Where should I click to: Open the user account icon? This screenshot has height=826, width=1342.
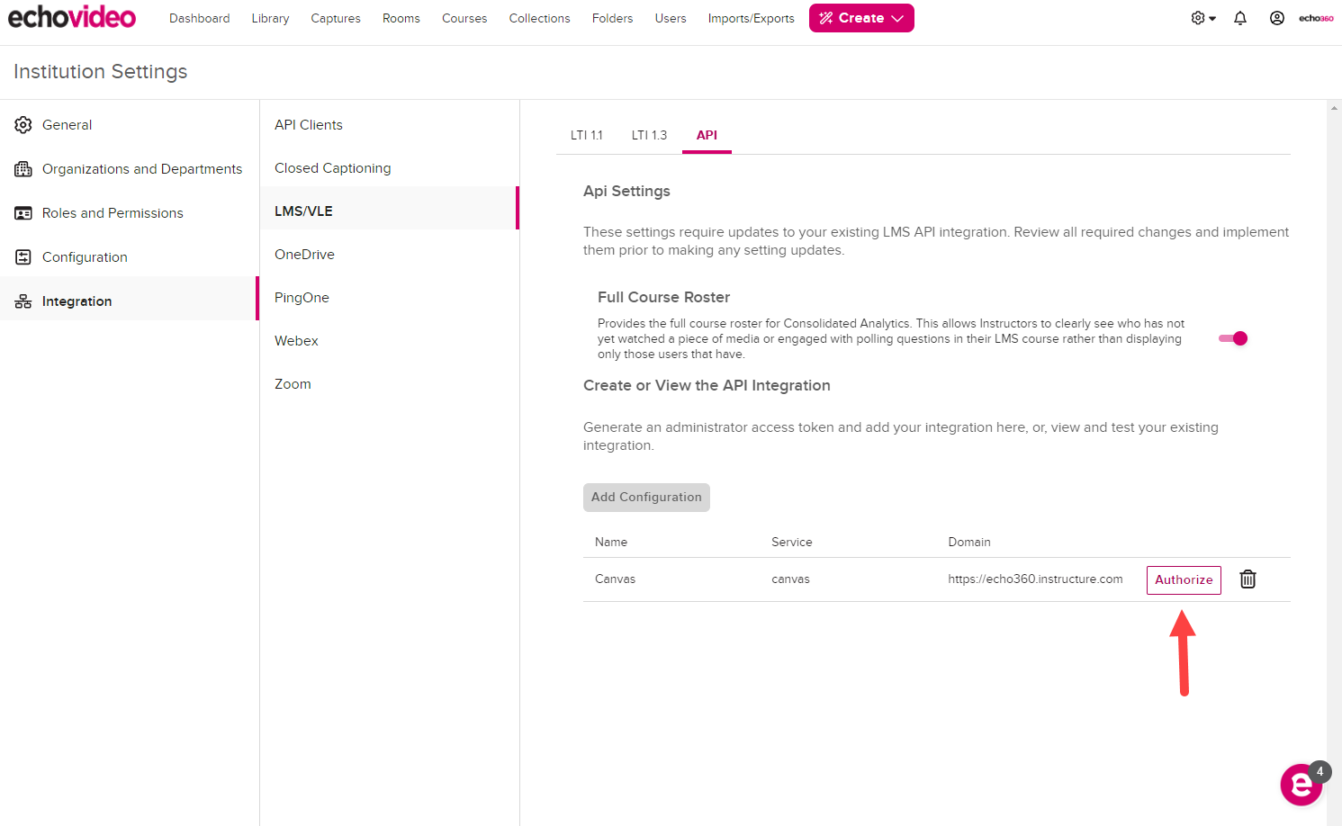[1276, 18]
